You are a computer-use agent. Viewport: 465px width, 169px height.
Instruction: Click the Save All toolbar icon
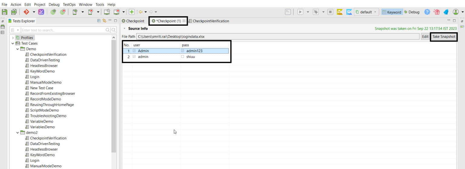tap(14, 12)
